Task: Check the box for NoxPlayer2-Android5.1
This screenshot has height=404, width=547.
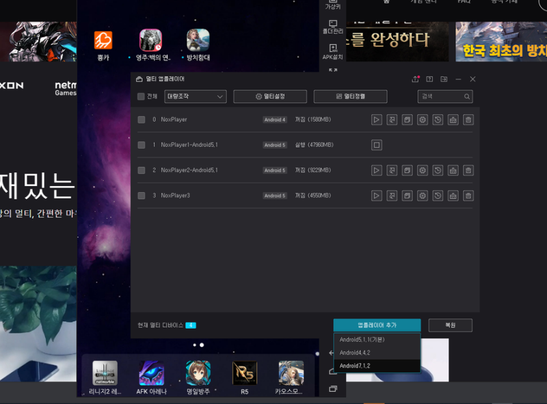Action: coord(142,170)
